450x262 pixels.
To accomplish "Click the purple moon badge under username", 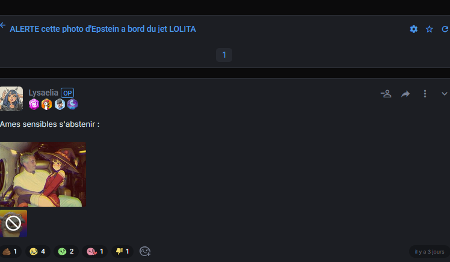I will click(72, 105).
